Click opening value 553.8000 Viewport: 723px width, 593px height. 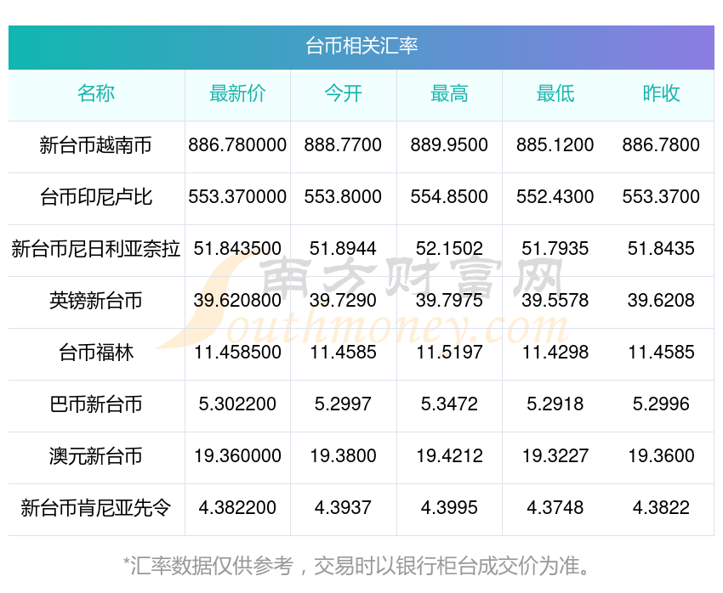tap(343, 197)
